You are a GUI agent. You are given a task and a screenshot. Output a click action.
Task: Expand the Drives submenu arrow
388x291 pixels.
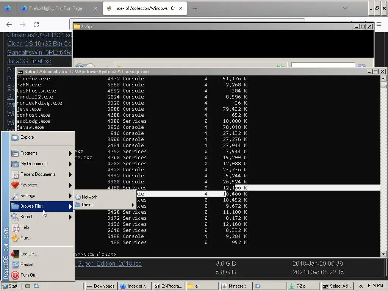(133, 205)
